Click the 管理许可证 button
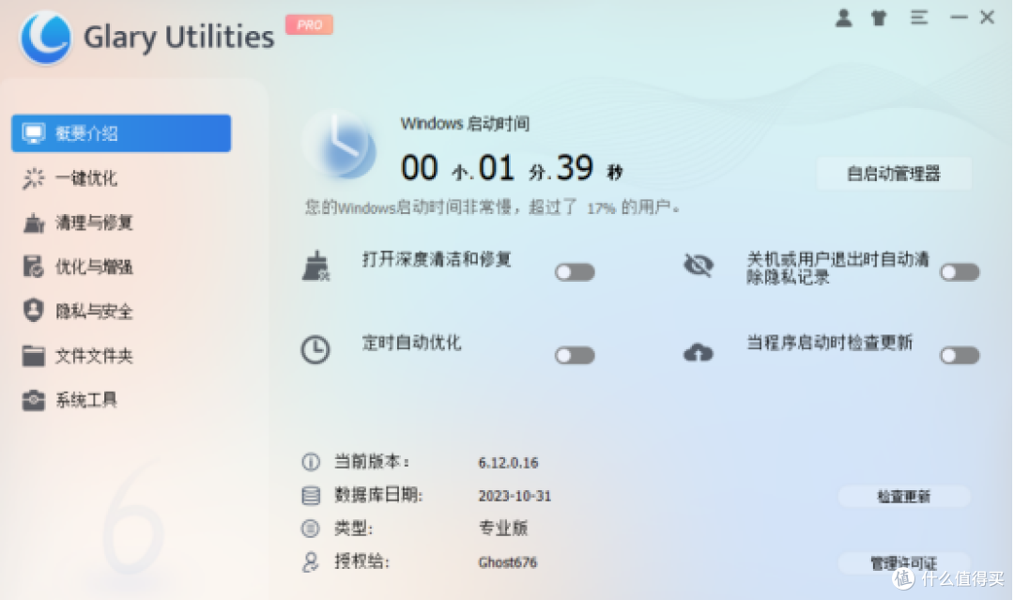The height and width of the screenshot is (600, 1014). [x=903, y=562]
